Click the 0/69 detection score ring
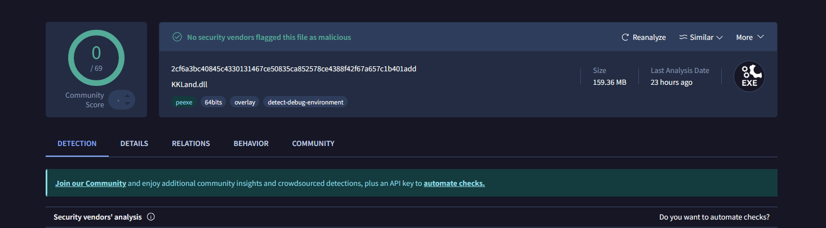826x228 pixels. 96,57
